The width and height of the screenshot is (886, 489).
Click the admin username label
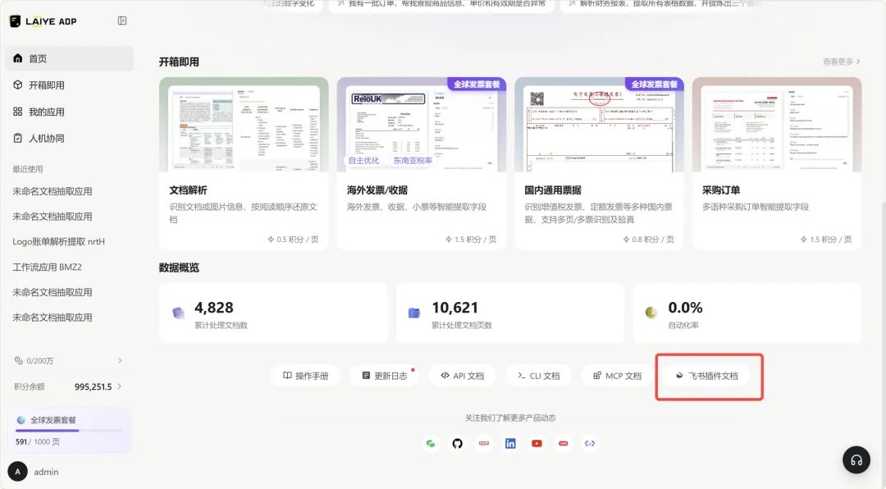coord(46,472)
